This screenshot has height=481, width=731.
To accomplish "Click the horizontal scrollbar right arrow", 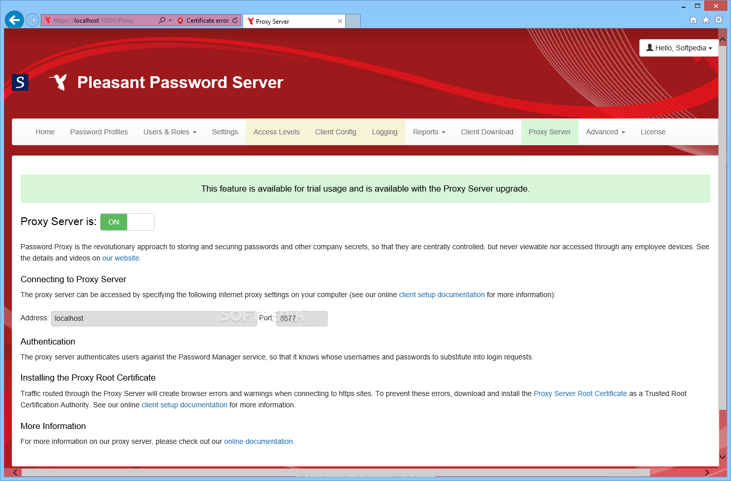I will [x=707, y=472].
